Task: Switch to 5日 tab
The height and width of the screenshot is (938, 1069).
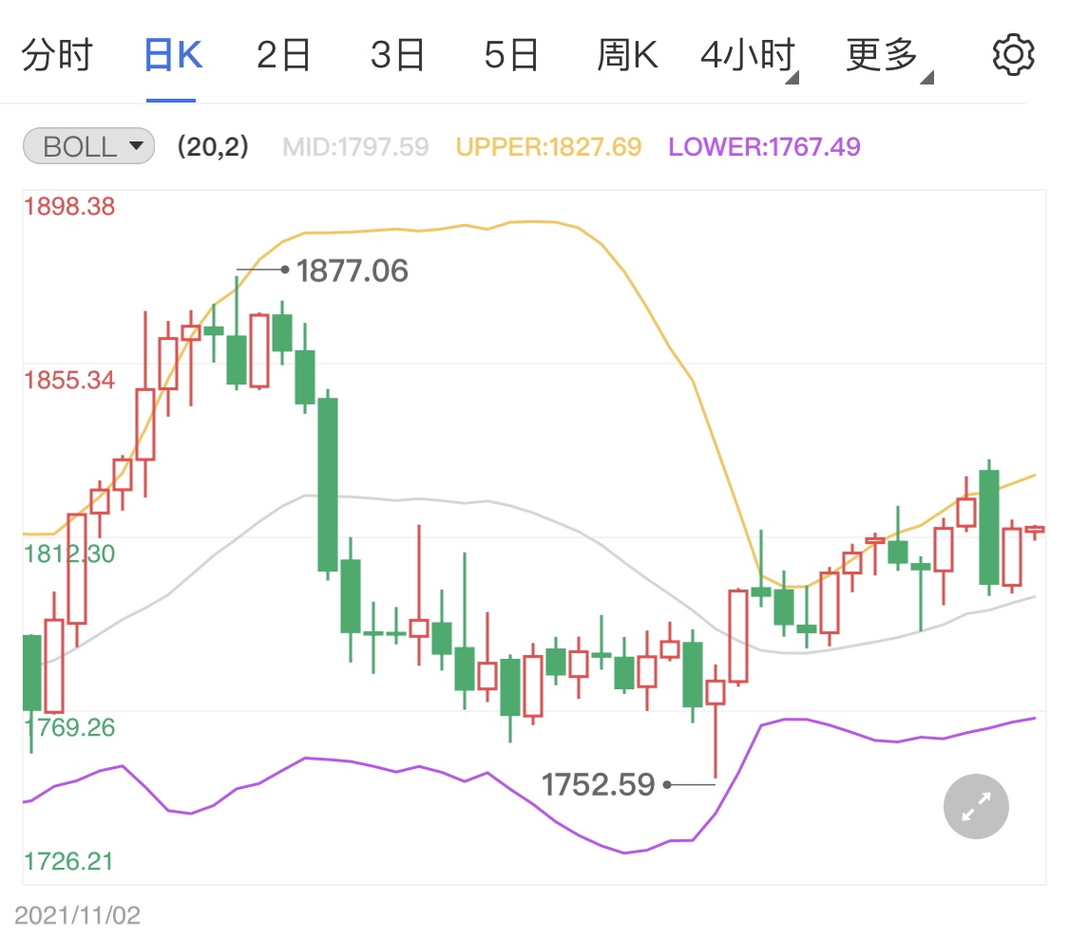Action: (511, 55)
